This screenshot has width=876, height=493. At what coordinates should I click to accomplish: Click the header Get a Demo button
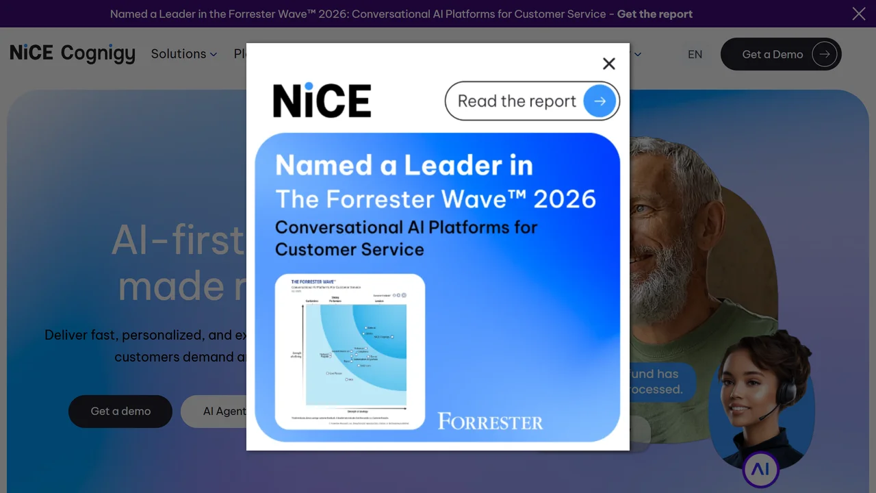[x=781, y=54]
